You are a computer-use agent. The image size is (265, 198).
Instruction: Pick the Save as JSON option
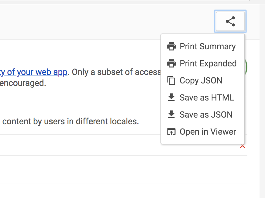(x=206, y=115)
